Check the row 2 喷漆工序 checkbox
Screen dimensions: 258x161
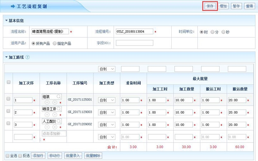pyautogui.click(x=8, y=111)
